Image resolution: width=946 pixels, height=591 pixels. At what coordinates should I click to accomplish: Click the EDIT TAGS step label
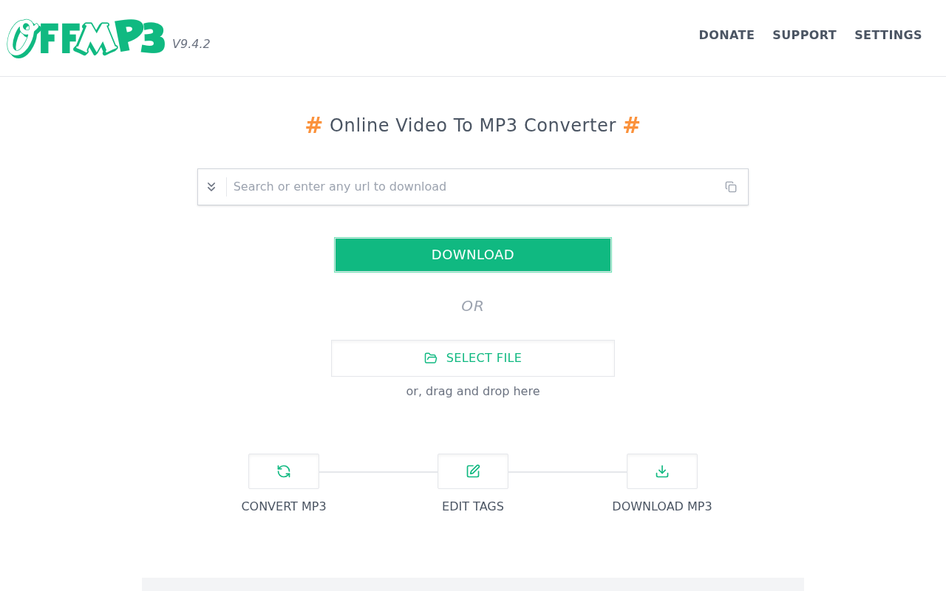click(x=473, y=507)
